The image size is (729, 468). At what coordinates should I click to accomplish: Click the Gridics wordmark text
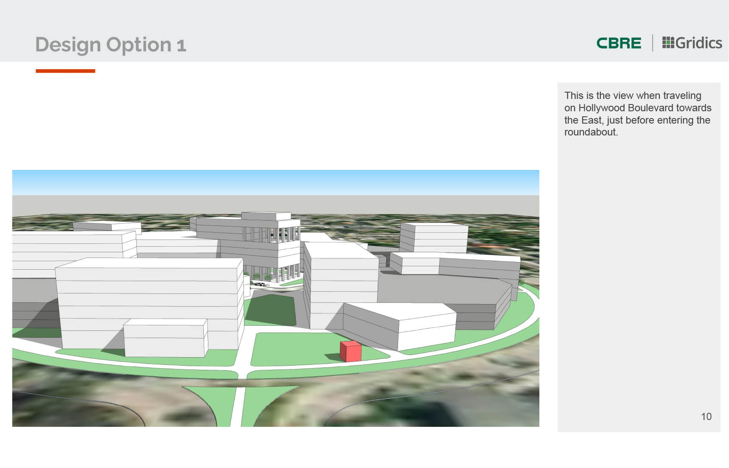click(x=698, y=43)
